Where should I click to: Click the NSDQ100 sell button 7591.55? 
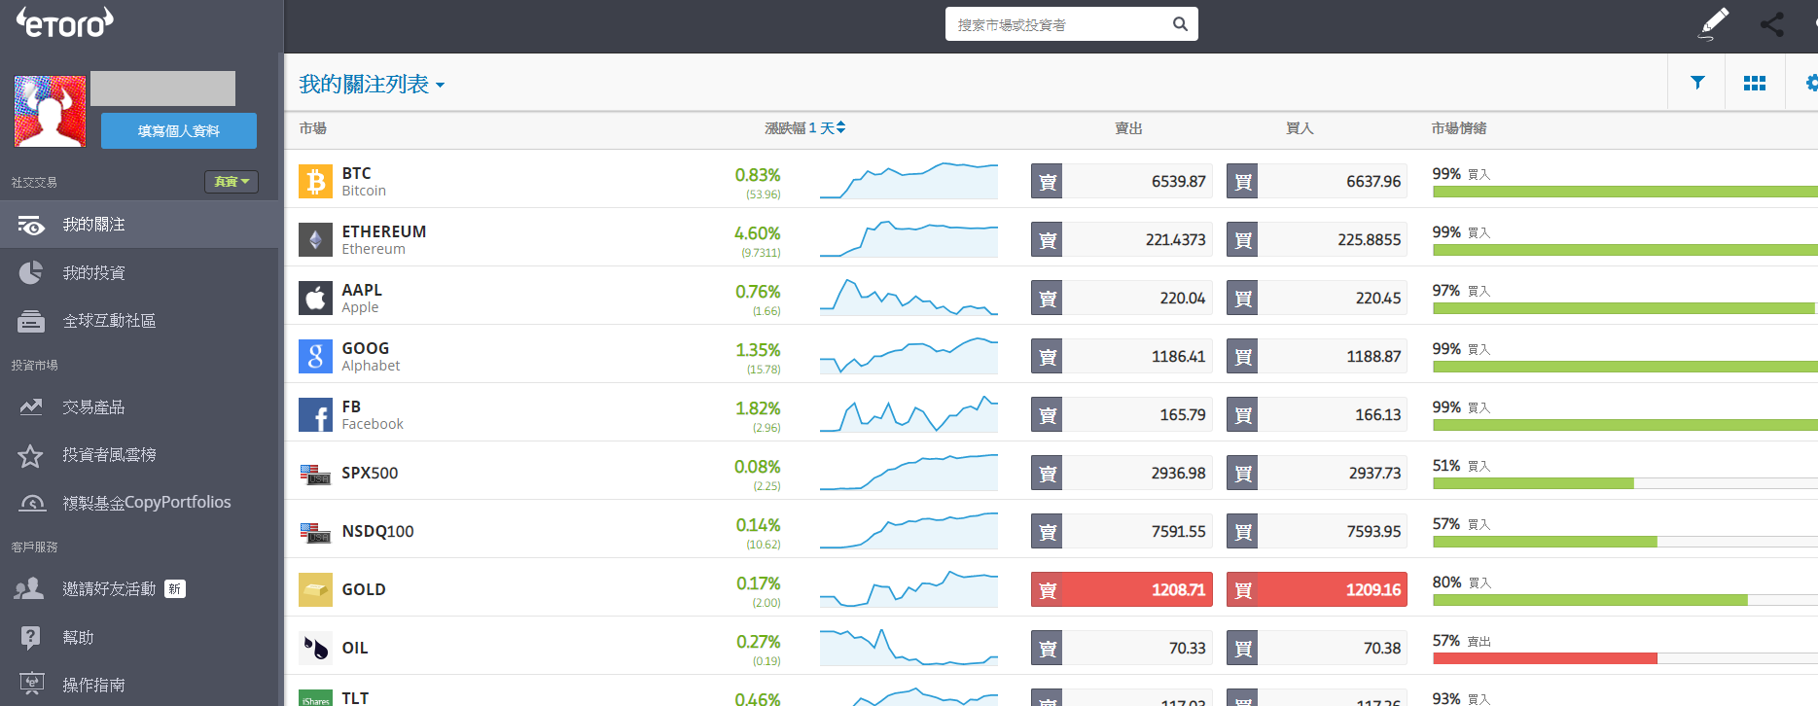1122,531
